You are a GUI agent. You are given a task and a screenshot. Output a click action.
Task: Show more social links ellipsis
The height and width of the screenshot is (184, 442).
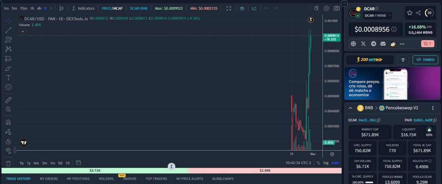403,44
